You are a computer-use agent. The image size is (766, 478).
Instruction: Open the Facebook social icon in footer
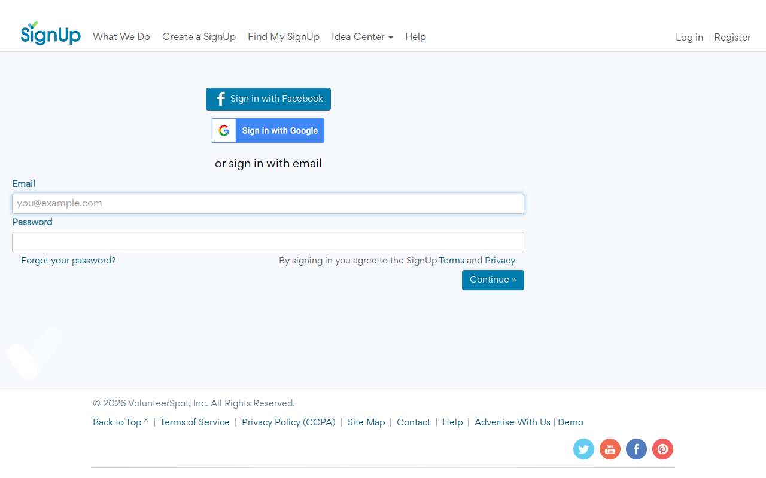point(636,449)
